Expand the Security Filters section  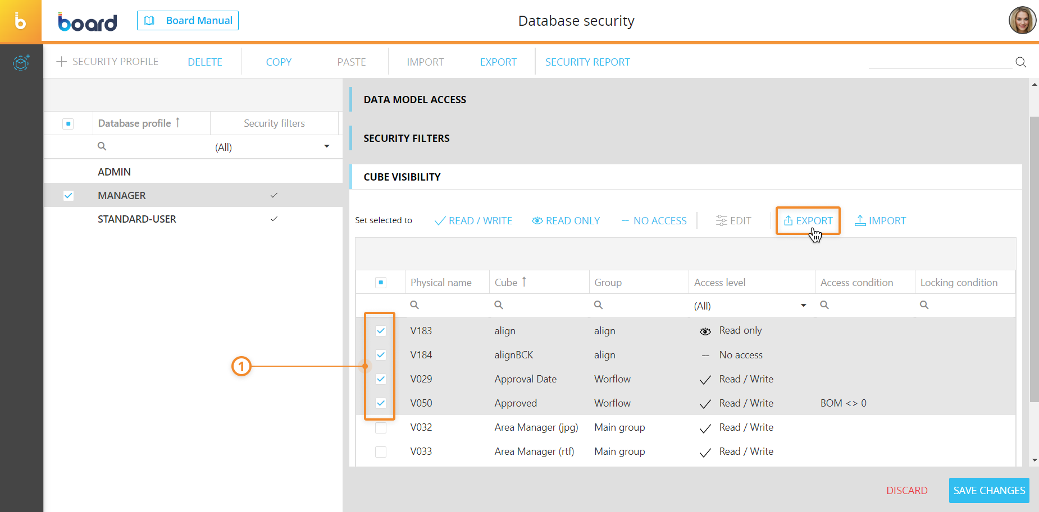pyautogui.click(x=407, y=139)
